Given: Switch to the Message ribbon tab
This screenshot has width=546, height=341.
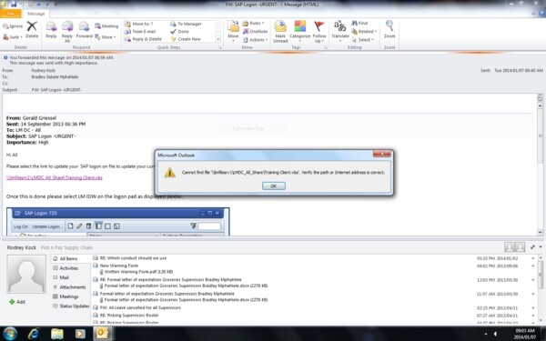Looking at the screenshot, I should [x=36, y=14].
